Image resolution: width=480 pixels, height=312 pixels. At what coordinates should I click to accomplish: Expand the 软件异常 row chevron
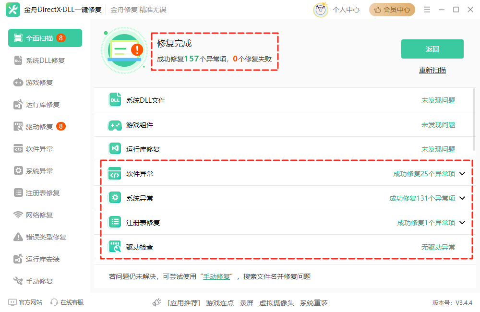(x=462, y=174)
